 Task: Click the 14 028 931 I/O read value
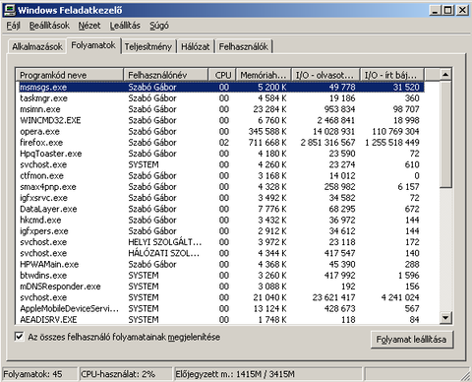coord(333,132)
